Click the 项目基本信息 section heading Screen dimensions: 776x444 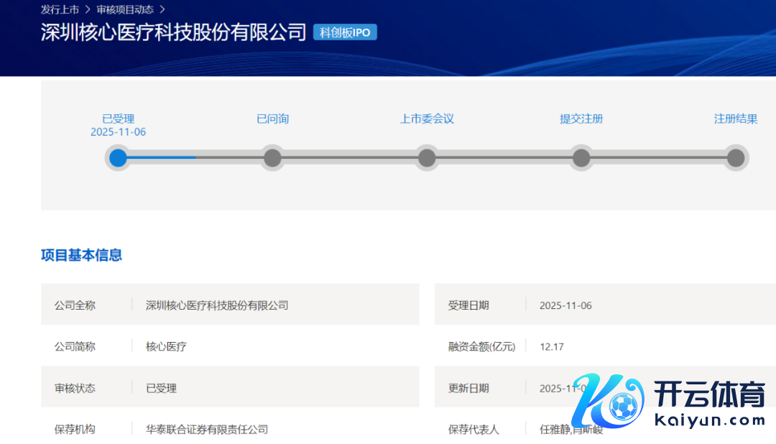(81, 255)
